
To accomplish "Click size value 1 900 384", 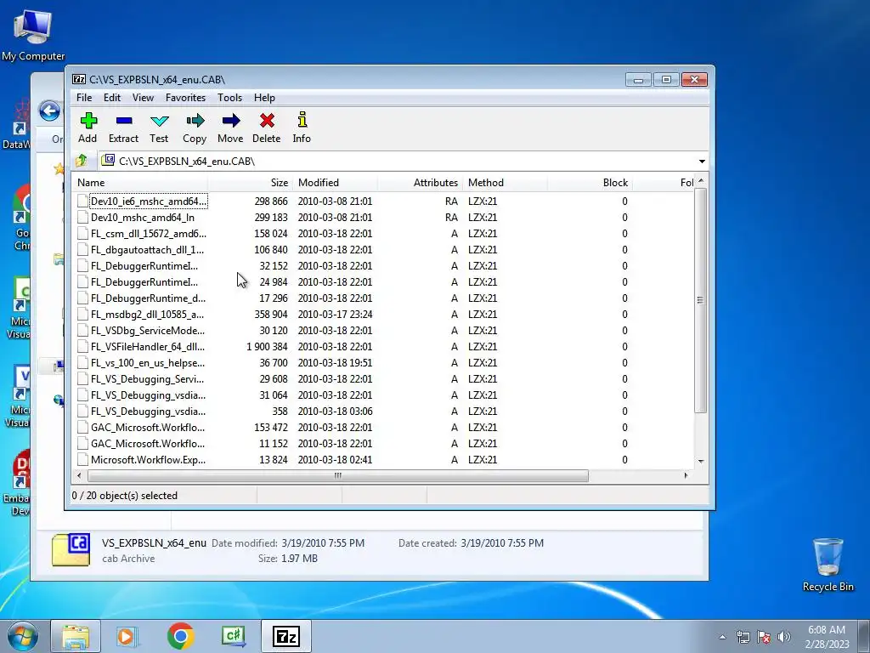I will click(x=267, y=347).
